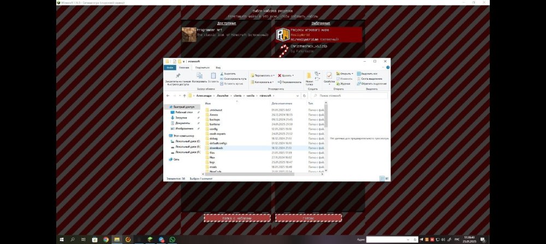Viewport: 546px width, 244px height.
Task: Click Александра in the address path
Action: 204,96
